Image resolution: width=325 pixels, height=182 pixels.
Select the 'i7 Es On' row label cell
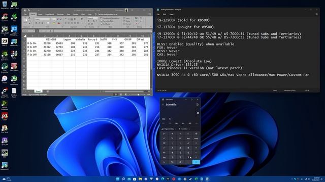pos(32,51)
